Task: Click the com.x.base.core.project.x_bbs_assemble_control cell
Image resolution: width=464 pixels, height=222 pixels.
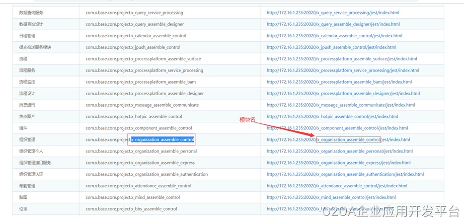Action: pyautogui.click(x=131, y=209)
